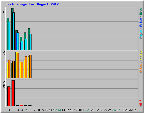Click the 235 axis maximum value
144x113 pixels.
pyautogui.click(x=4, y=10)
